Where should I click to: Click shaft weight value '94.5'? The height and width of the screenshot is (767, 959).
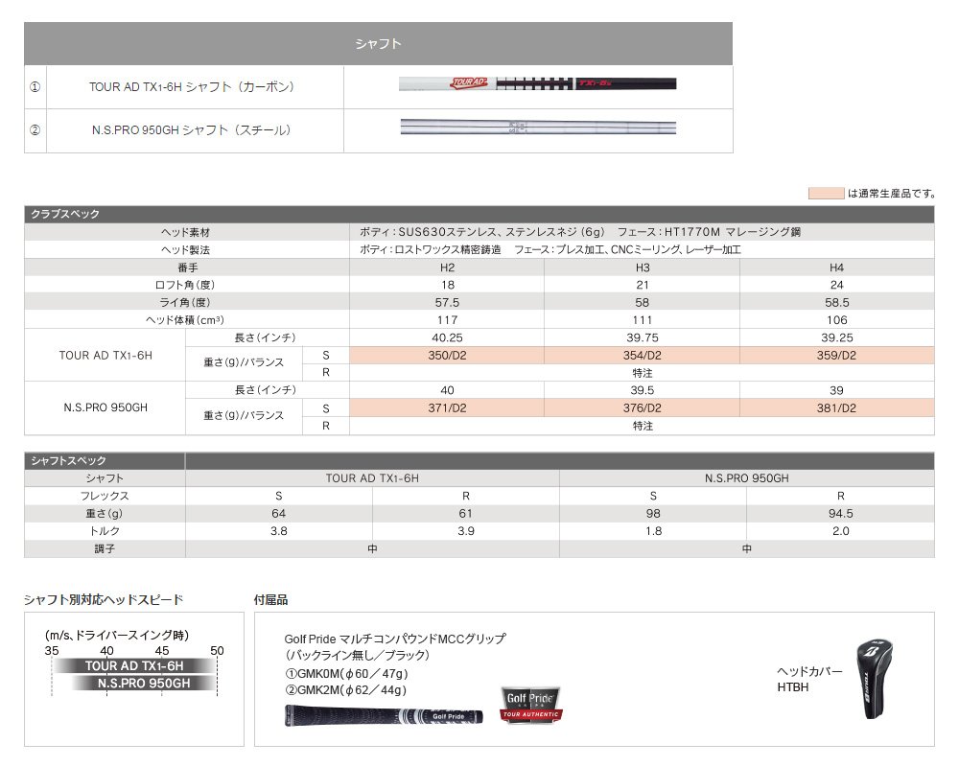coord(841,514)
